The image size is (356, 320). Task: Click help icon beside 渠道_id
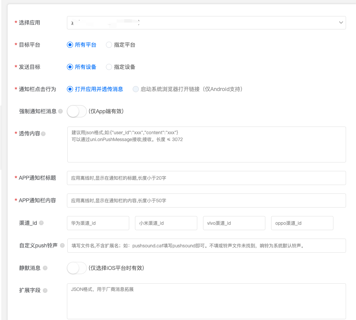pos(41,223)
